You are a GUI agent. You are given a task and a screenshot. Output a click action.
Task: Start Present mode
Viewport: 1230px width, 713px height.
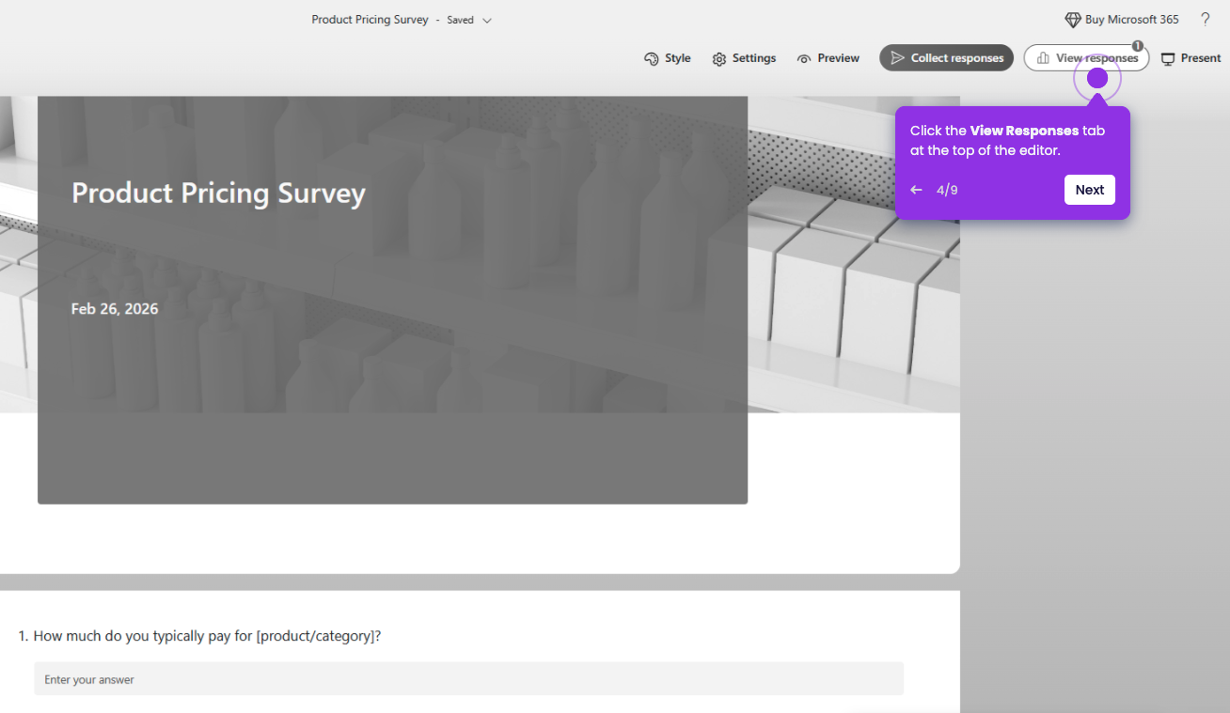[1191, 58]
